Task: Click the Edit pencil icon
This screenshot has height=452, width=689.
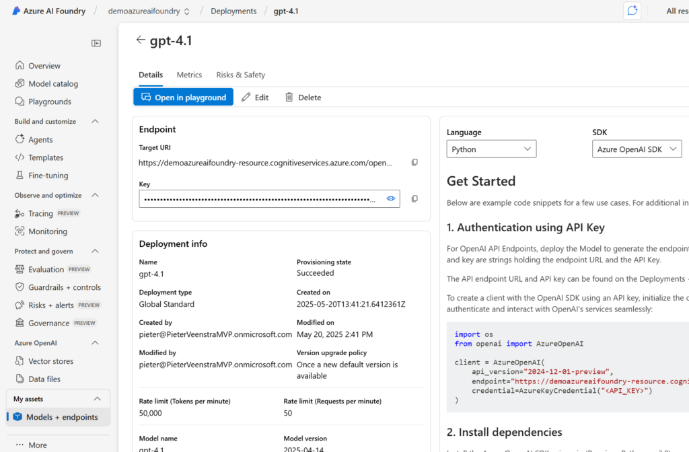Action: click(x=246, y=97)
